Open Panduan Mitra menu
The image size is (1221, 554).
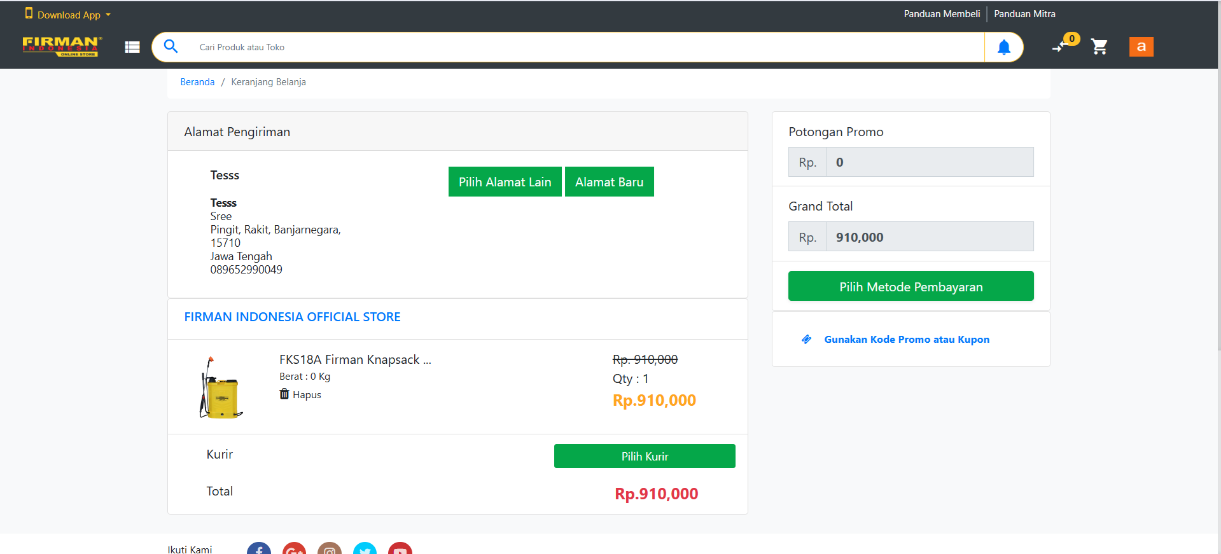tap(1024, 14)
